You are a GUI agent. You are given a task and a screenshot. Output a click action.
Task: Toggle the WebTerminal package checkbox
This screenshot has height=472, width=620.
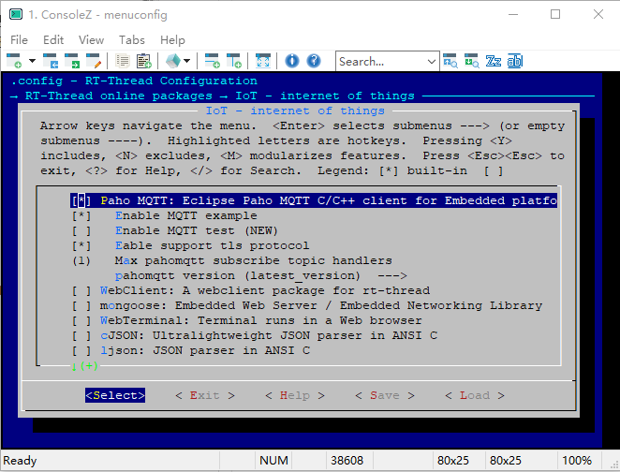(x=81, y=321)
